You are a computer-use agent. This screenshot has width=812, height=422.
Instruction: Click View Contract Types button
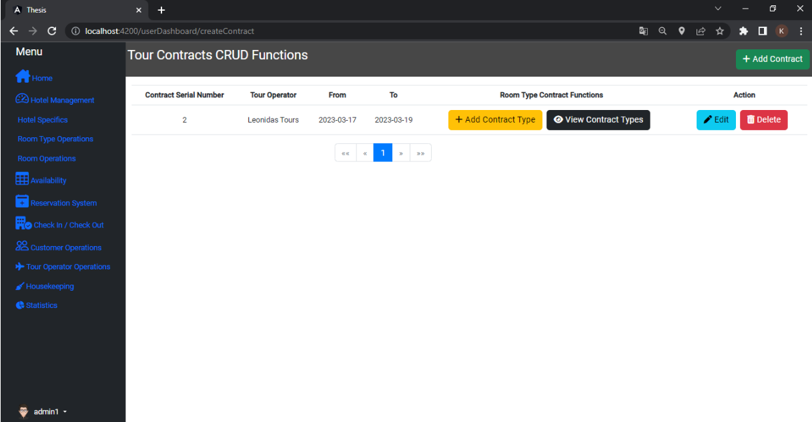[598, 120]
